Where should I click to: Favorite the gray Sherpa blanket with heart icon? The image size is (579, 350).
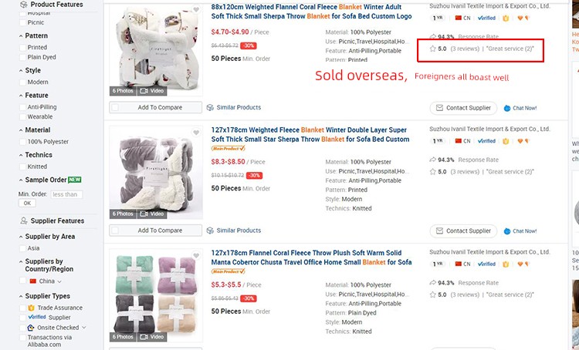click(196, 133)
